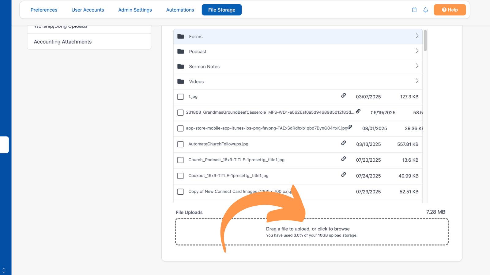The height and width of the screenshot is (275, 490).
Task: Click the 557.81 KB size value
Action: (408, 144)
